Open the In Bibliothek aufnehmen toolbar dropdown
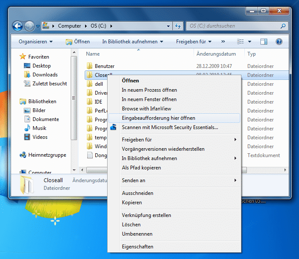Viewport: 299px width, 259px height. point(133,42)
